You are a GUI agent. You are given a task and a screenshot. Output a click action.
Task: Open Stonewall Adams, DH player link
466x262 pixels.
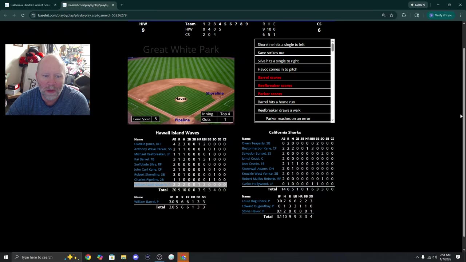click(257, 168)
